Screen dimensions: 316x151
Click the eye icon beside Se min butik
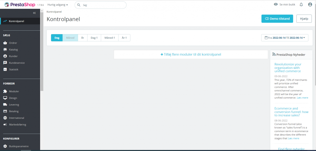[276, 5]
